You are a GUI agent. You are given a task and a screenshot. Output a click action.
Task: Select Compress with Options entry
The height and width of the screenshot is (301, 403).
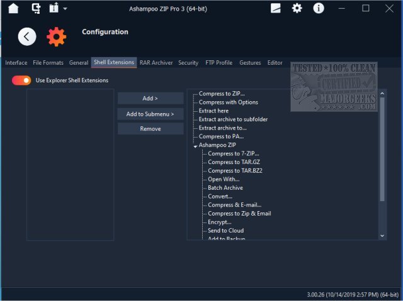click(228, 102)
